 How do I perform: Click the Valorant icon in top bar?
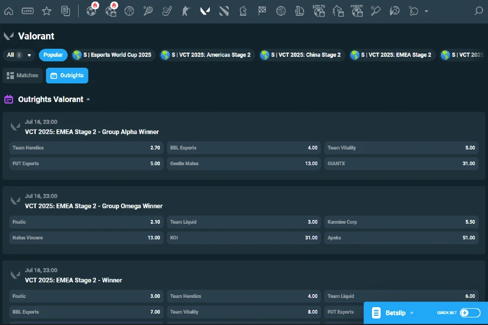tap(205, 10)
